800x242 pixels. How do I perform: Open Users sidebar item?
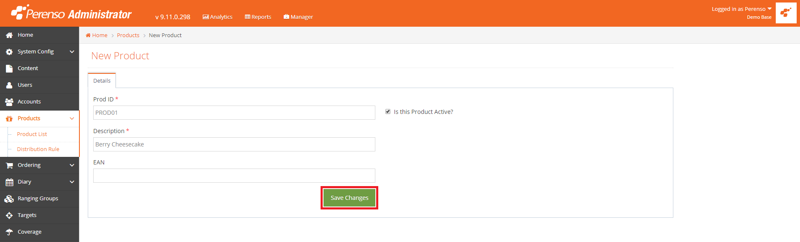tap(39, 85)
